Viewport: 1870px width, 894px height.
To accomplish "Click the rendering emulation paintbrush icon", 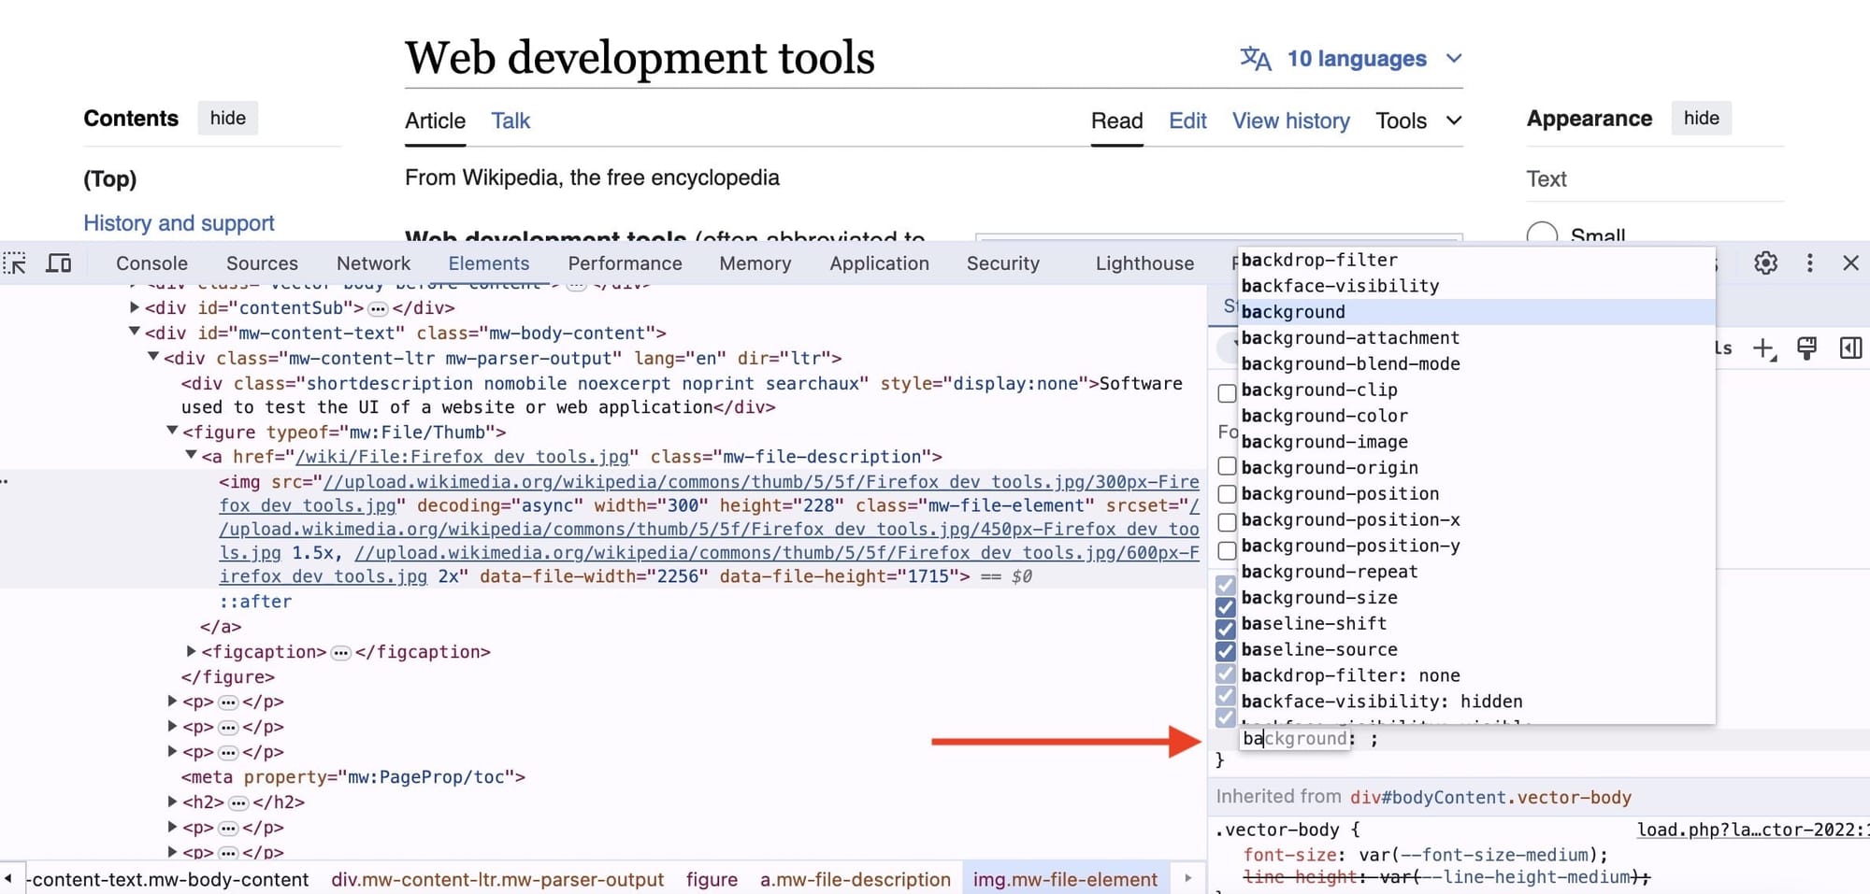I will [x=1805, y=348].
